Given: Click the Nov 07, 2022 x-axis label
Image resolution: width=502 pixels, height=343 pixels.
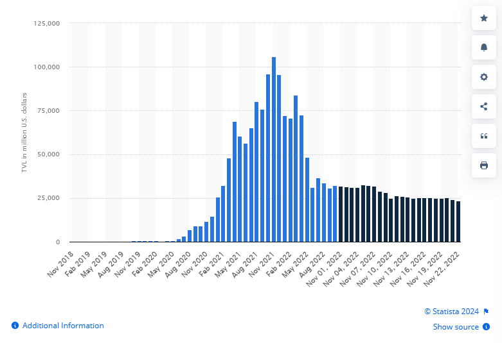Looking at the screenshot, I should [357, 269].
